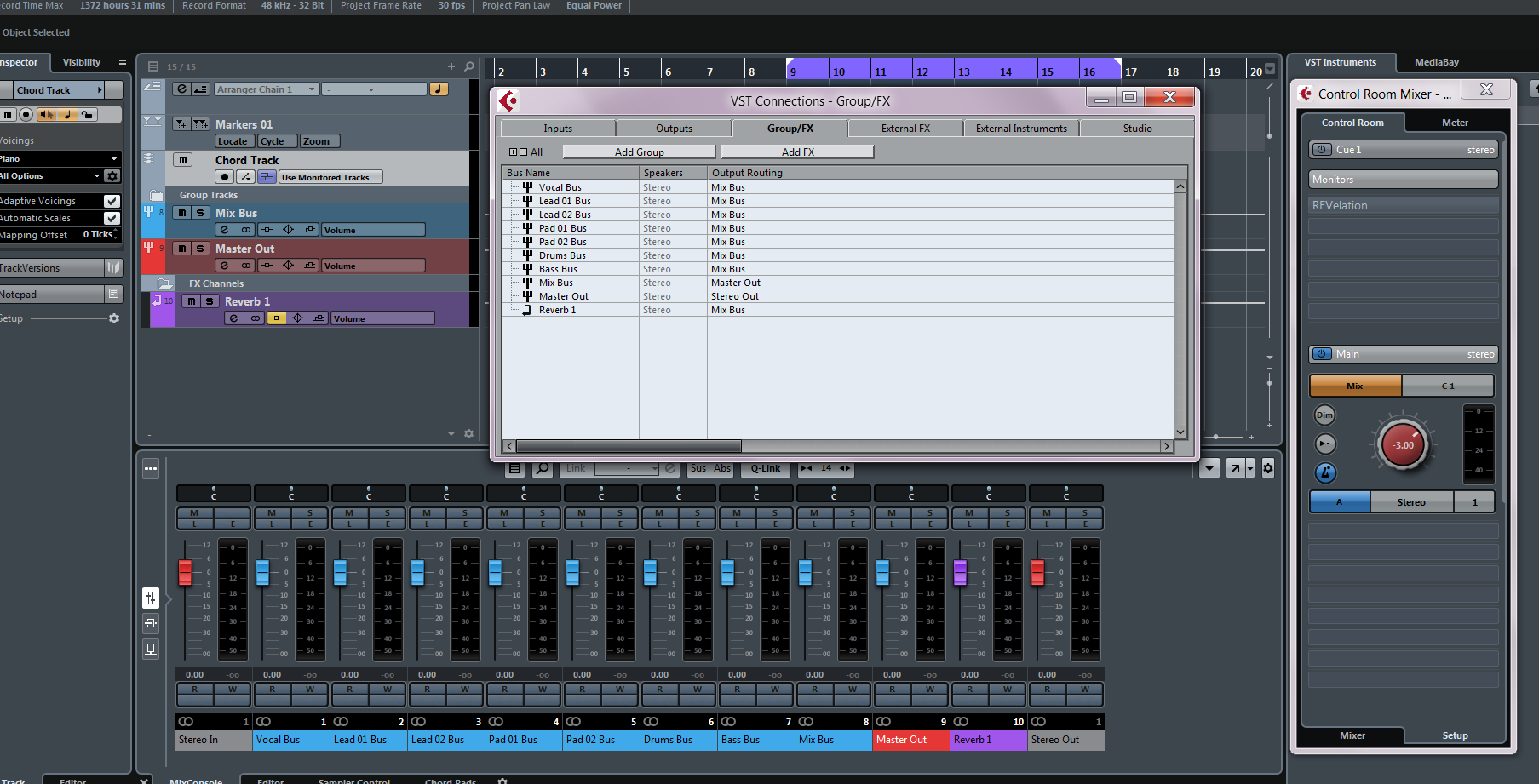Click the Listen/Talkback round icon below Dim
The width and height of the screenshot is (1539, 784).
1325,444
